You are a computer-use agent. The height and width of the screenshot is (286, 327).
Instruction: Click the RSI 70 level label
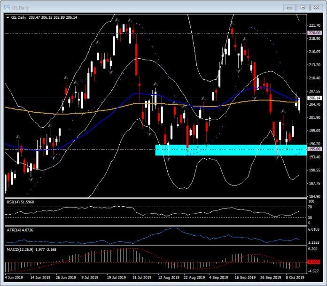(x=310, y=207)
